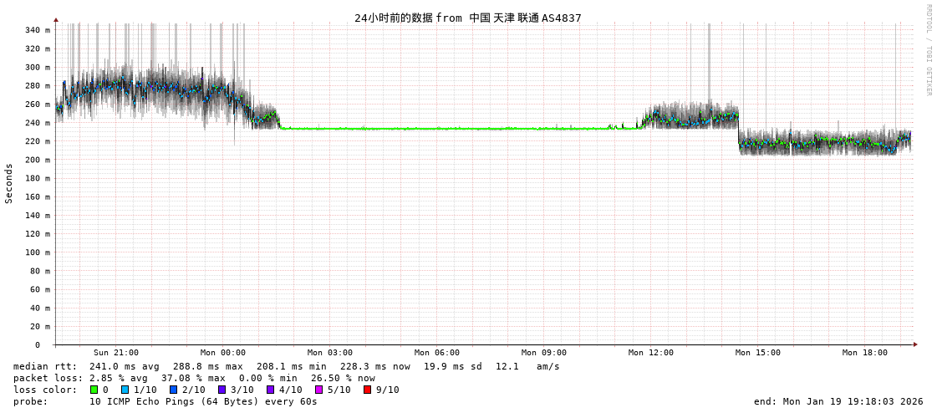Click the flat green latency line near Mon 06:00

click(x=437, y=129)
